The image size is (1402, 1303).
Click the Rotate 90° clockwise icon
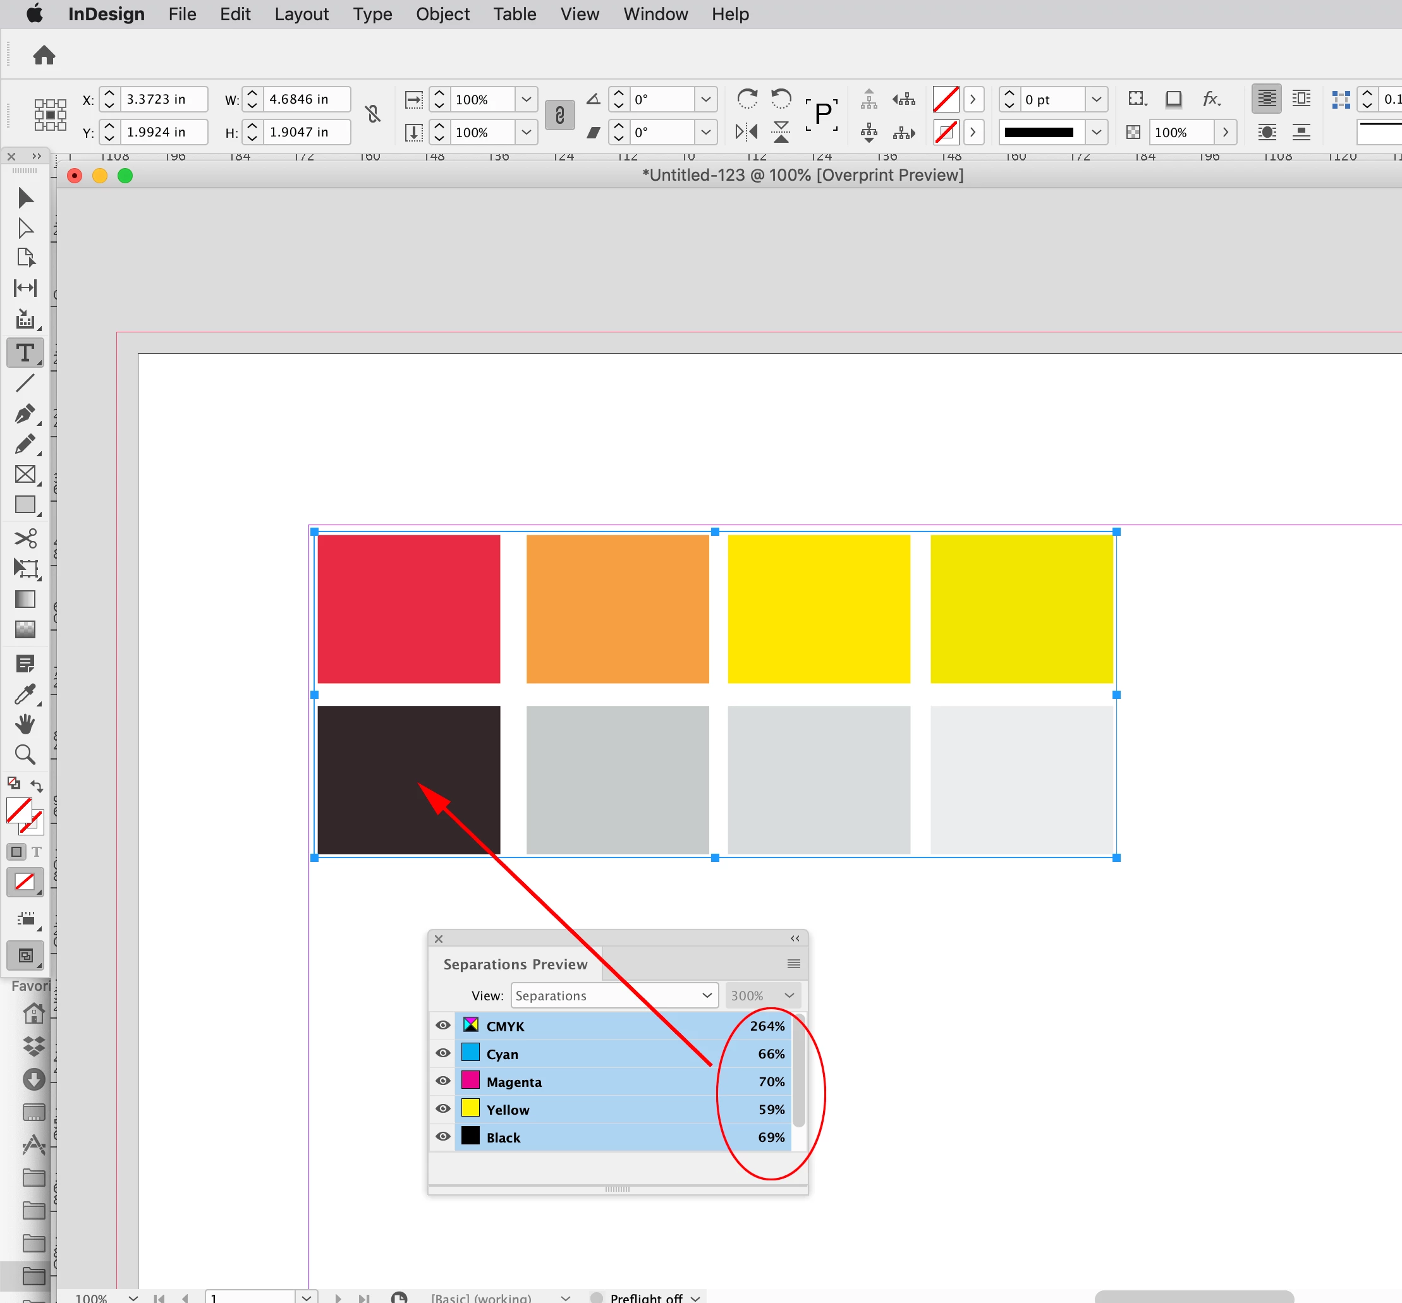tap(747, 99)
